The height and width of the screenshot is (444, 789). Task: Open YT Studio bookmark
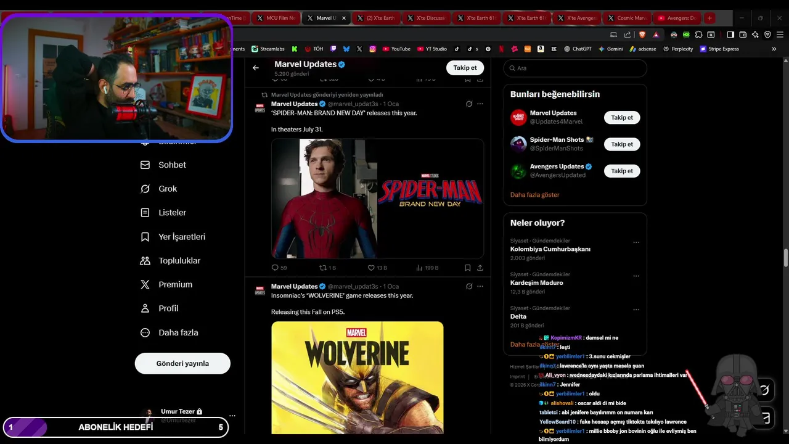(x=432, y=49)
